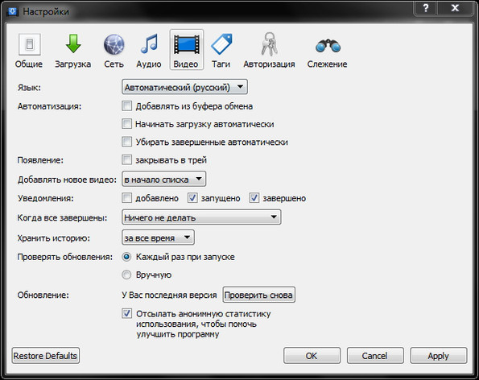The height and width of the screenshot is (380, 479).
Task: Open the Хранить историю dropdown
Action: tap(158, 237)
